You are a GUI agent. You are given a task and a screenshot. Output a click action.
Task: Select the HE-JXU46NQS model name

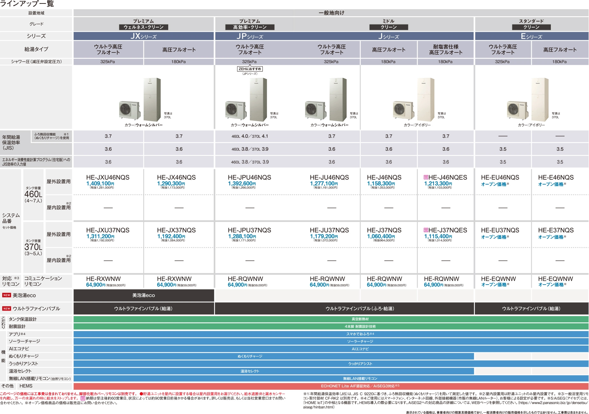(x=108, y=177)
